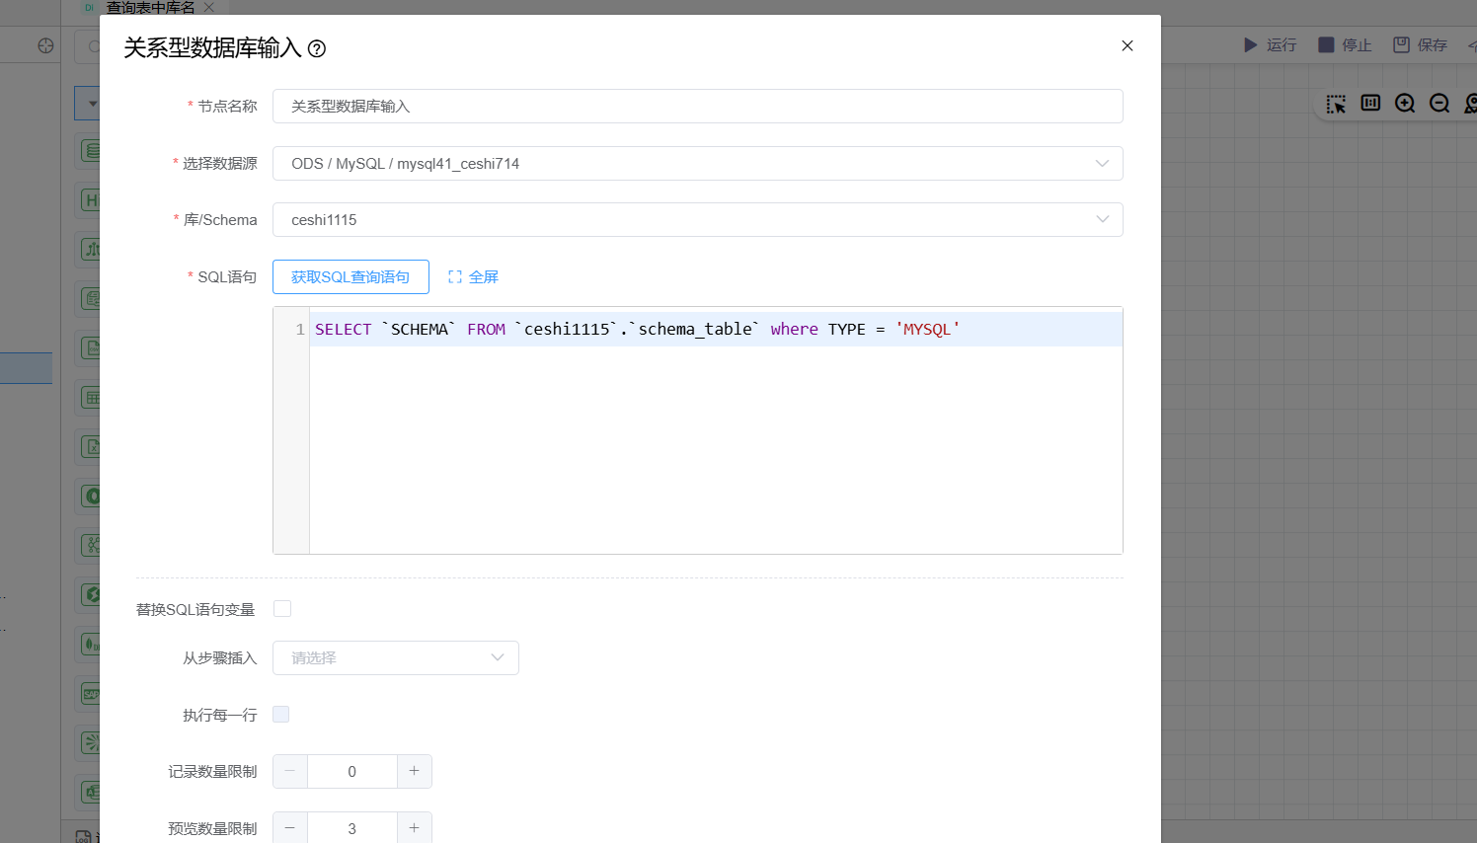Enable the 替换SQL语句变量 checkbox
Screen dimensions: 1477x843
click(282, 608)
